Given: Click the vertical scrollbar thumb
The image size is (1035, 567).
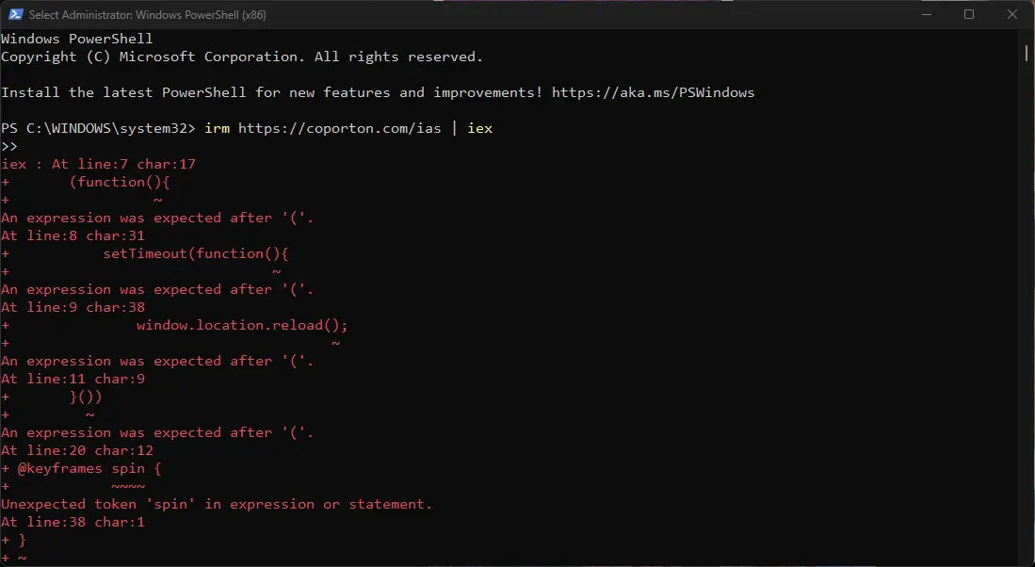Looking at the screenshot, I should coord(1027,51).
